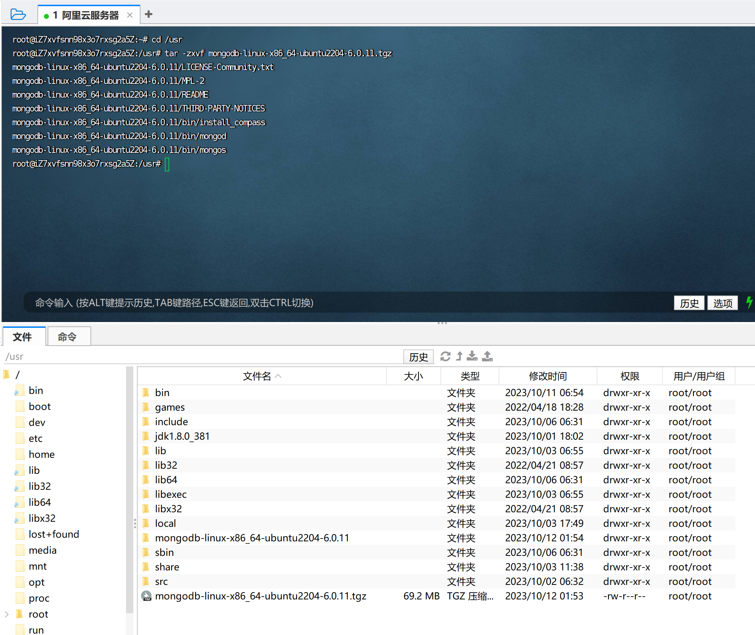Sort by 大小 column header
Screen dimensions: 755x635
pyautogui.click(x=414, y=376)
